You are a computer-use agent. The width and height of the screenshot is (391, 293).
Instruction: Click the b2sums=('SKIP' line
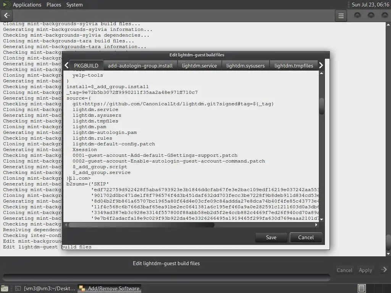pos(87,184)
